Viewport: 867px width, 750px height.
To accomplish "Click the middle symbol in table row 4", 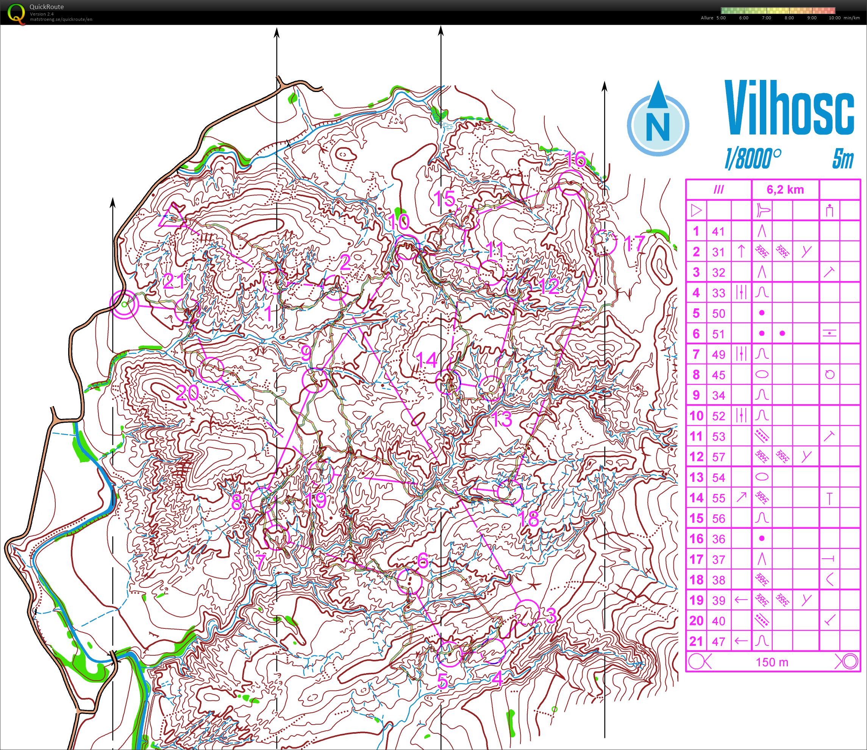I will coord(741,292).
